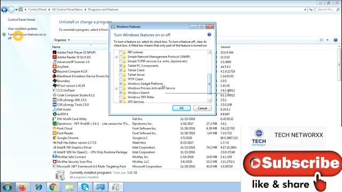Uncheck Tablet PC Components
Viewport: 342px width, 192px height.
coord(121,66)
